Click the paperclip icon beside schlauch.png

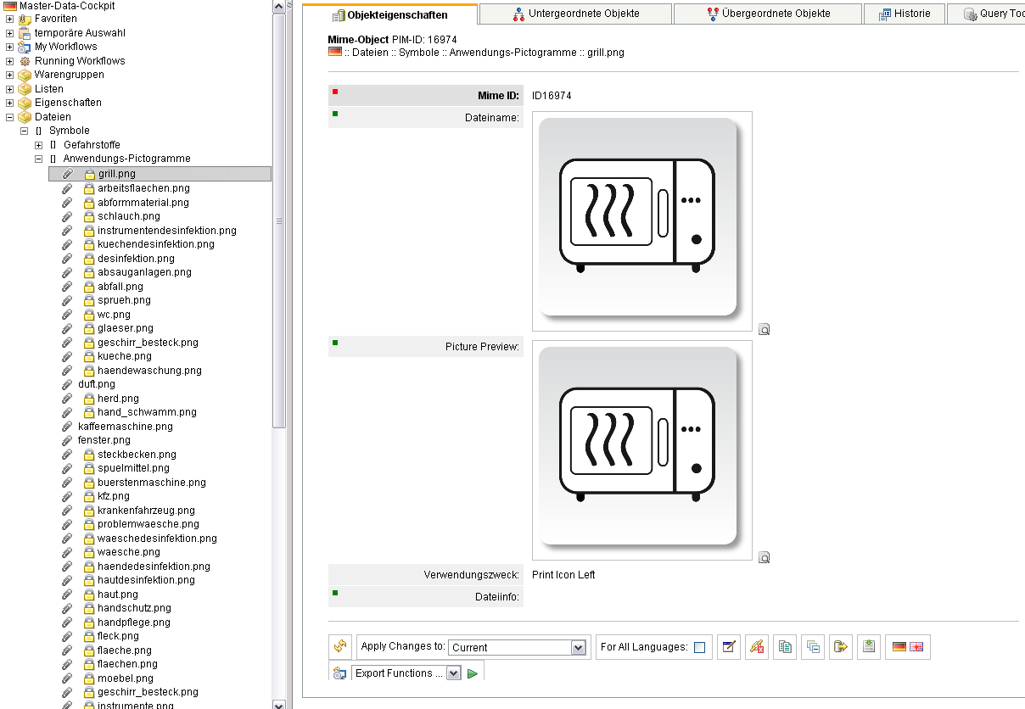[x=68, y=217]
